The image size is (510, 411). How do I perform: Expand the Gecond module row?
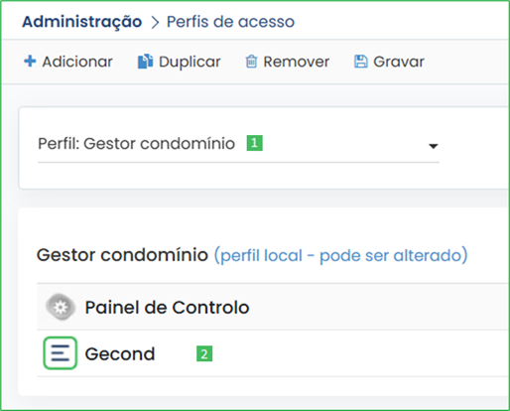[273, 353]
